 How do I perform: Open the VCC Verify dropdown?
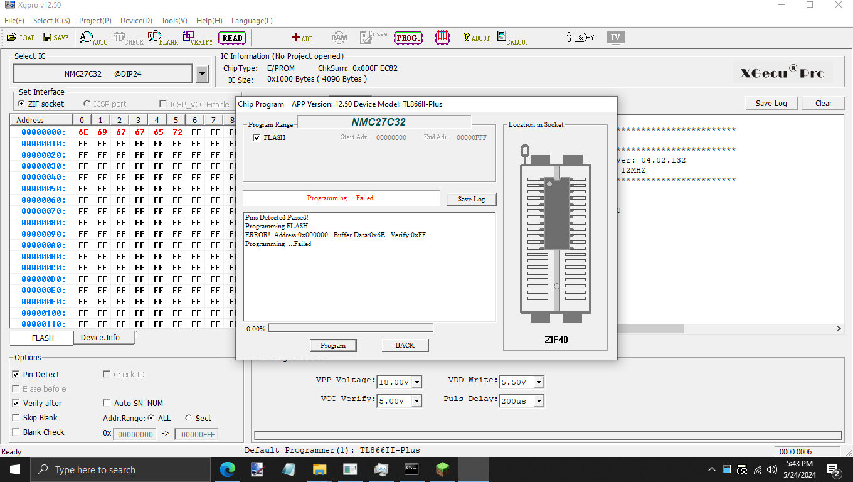(417, 400)
